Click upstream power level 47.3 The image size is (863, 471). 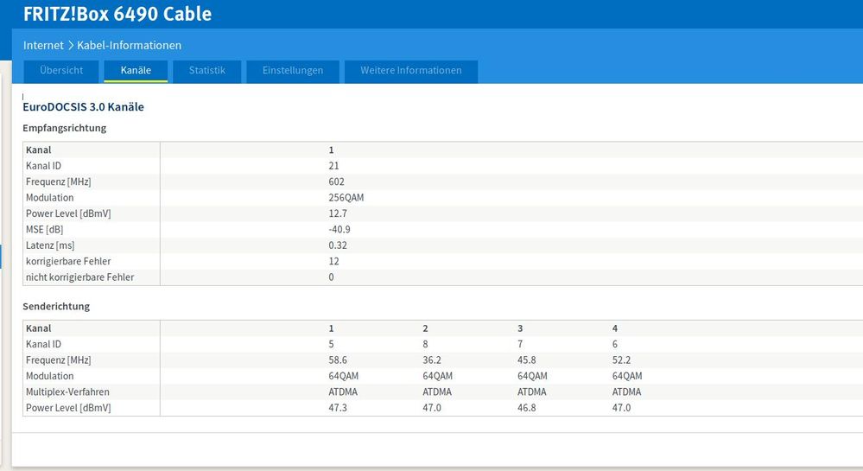tap(338, 408)
